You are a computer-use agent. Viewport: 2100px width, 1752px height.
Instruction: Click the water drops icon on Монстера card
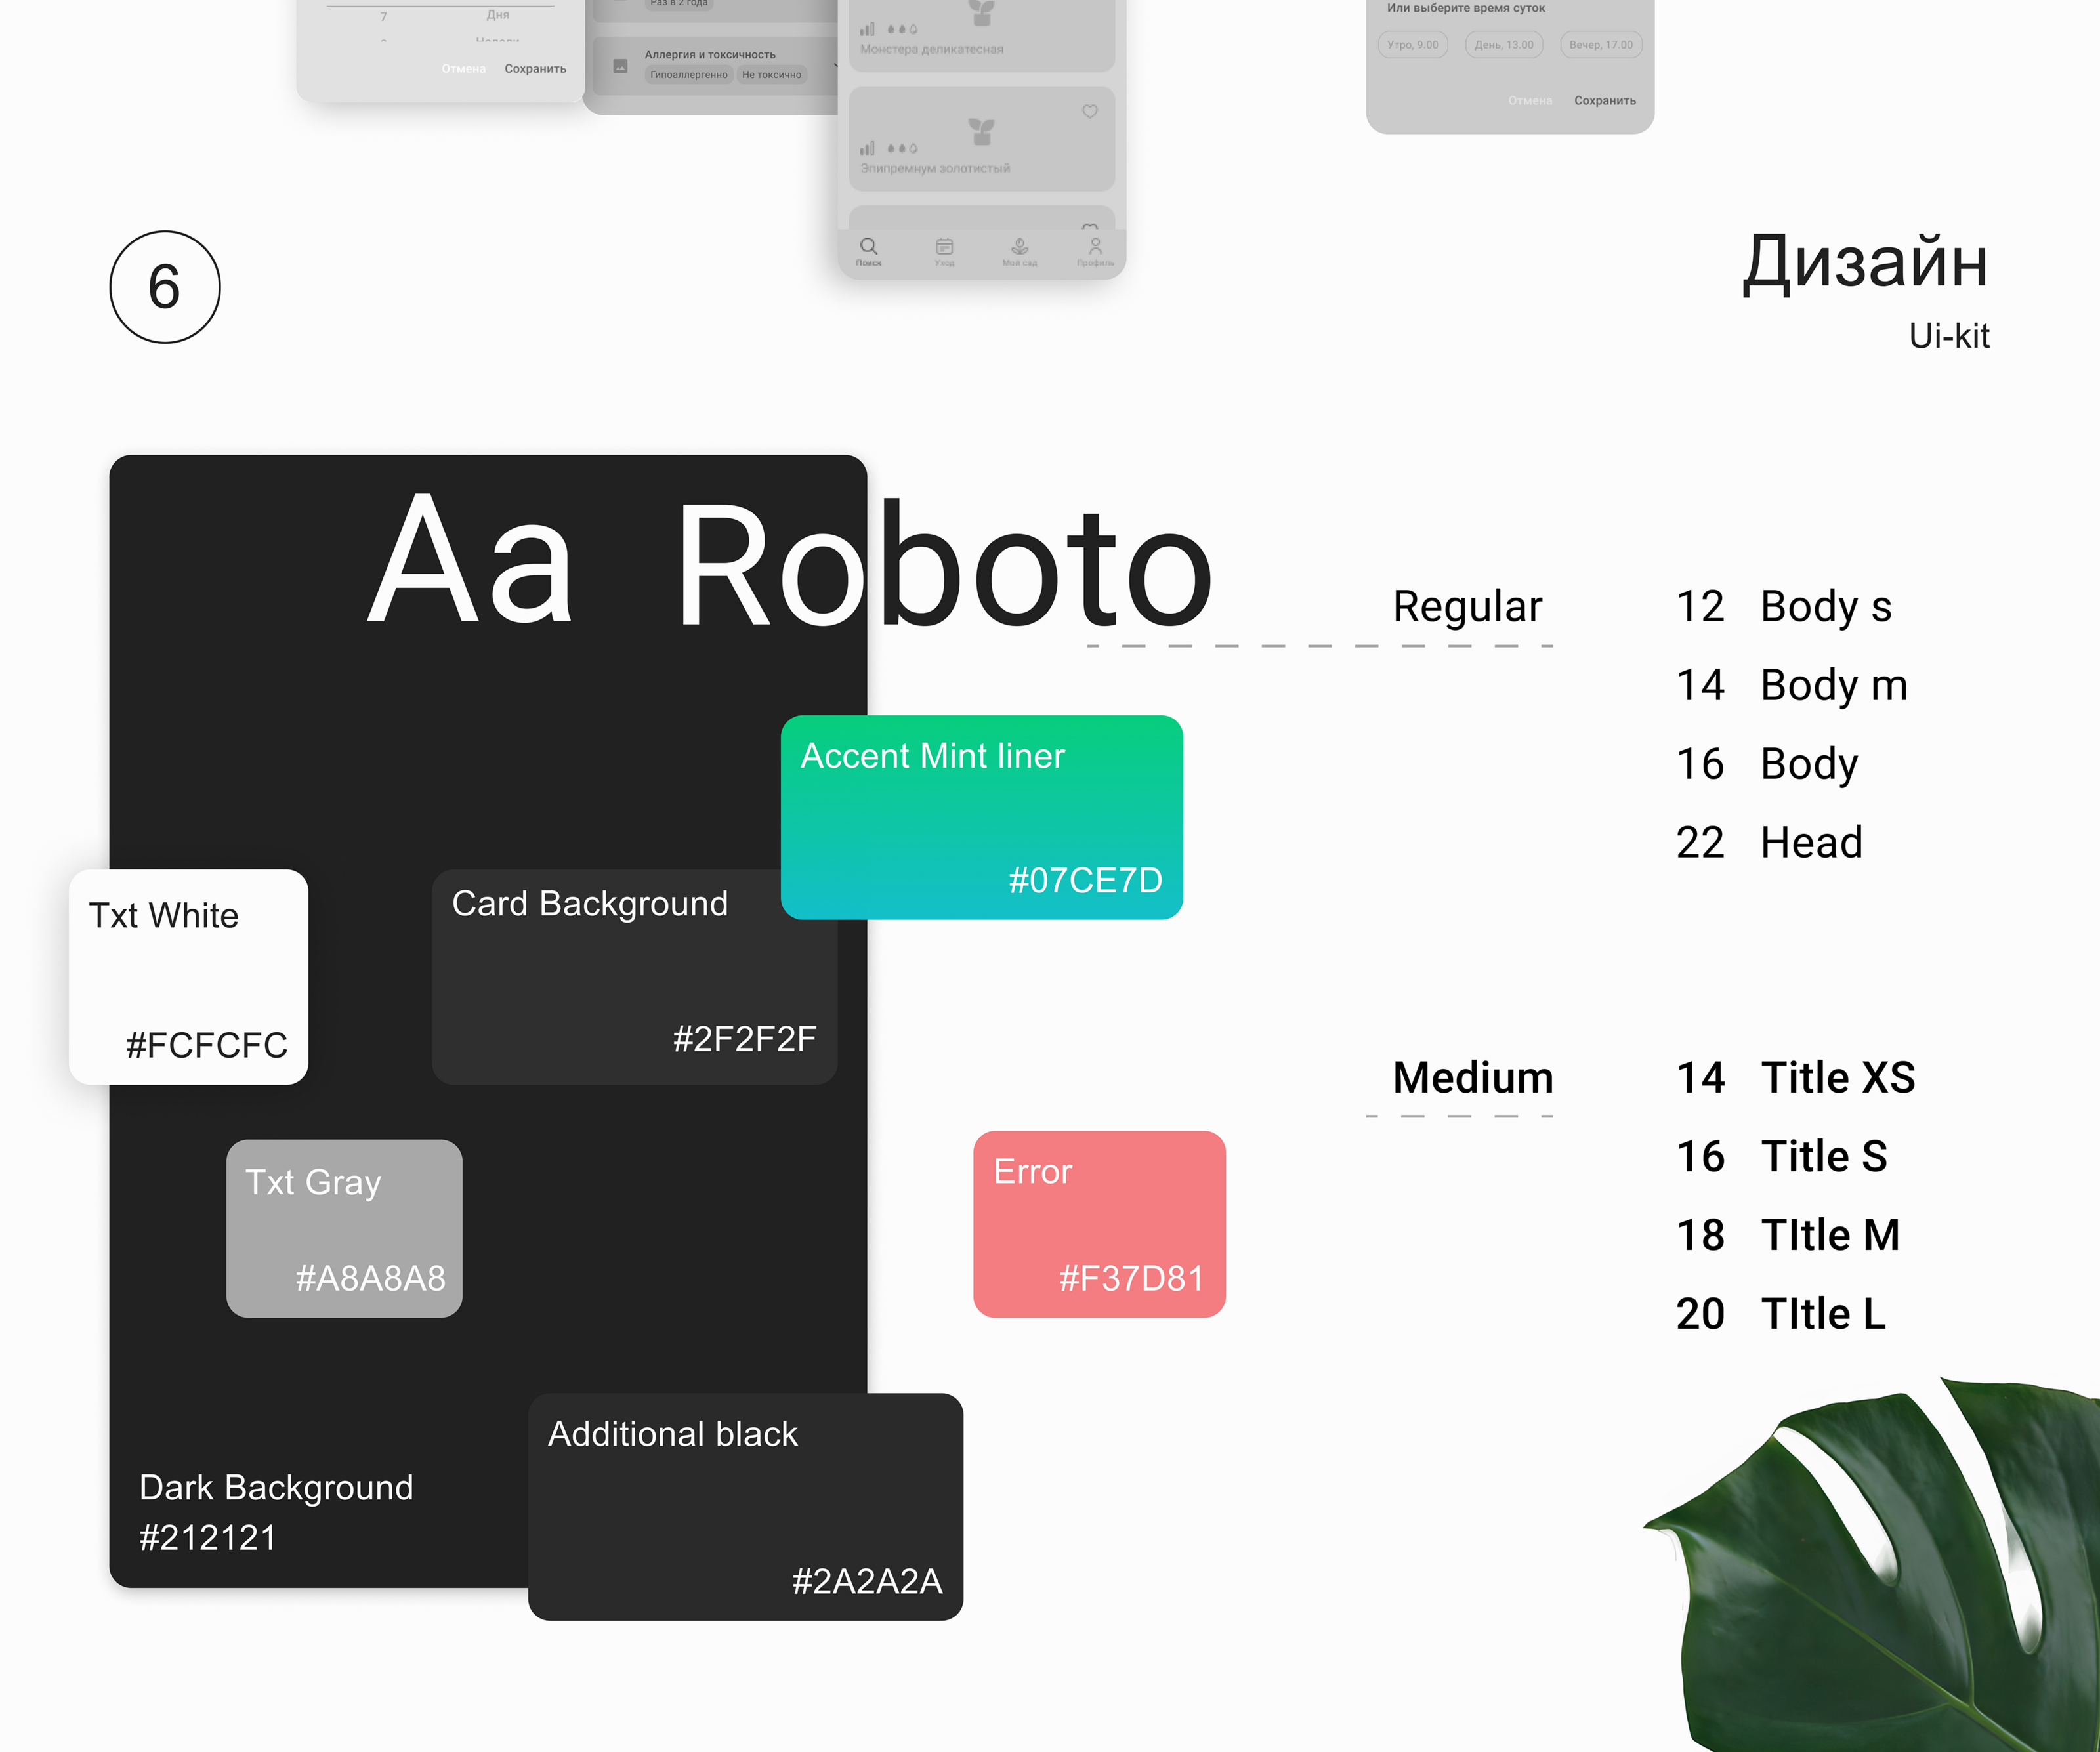pos(902,29)
